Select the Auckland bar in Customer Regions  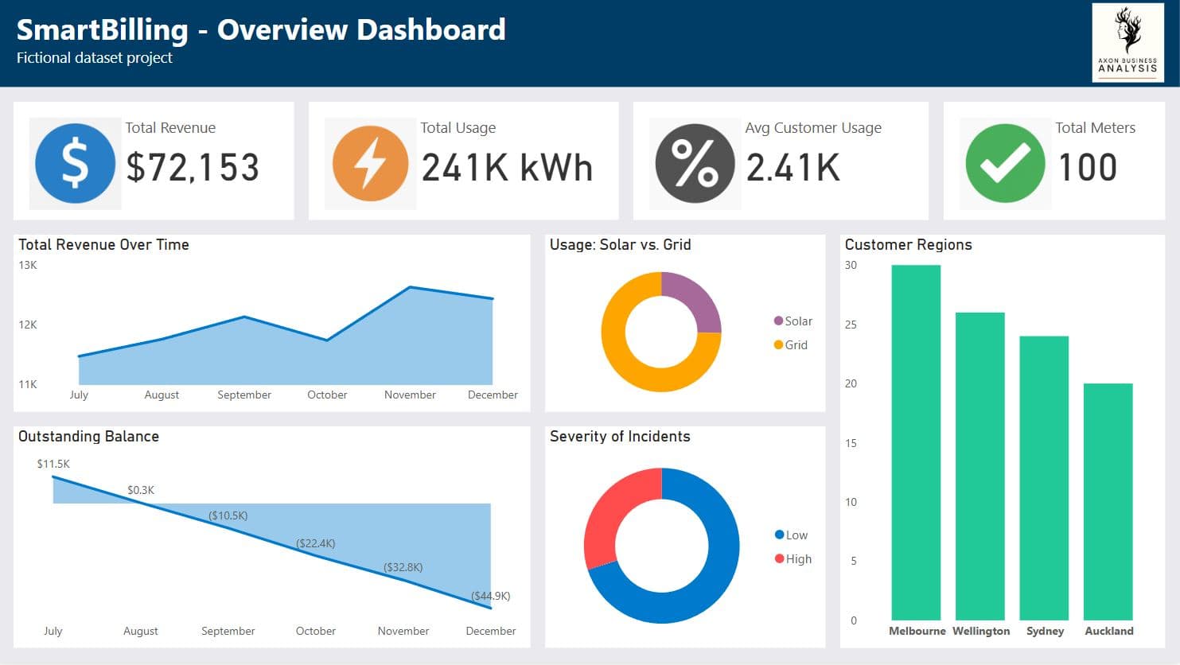point(1108,502)
